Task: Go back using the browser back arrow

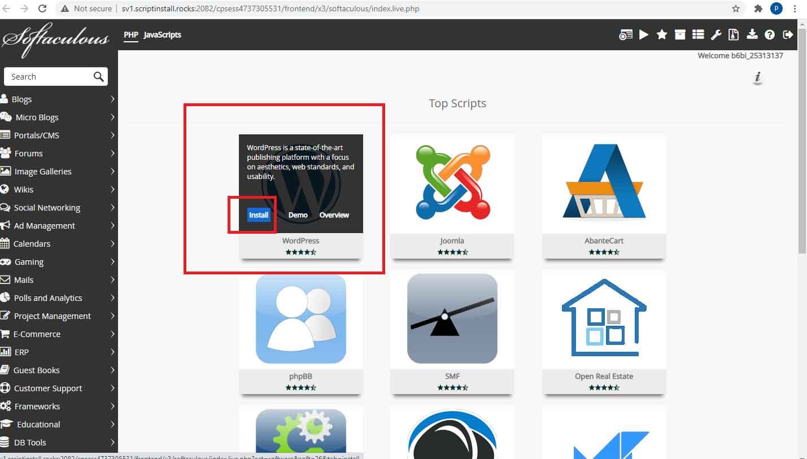Action: [x=7, y=8]
